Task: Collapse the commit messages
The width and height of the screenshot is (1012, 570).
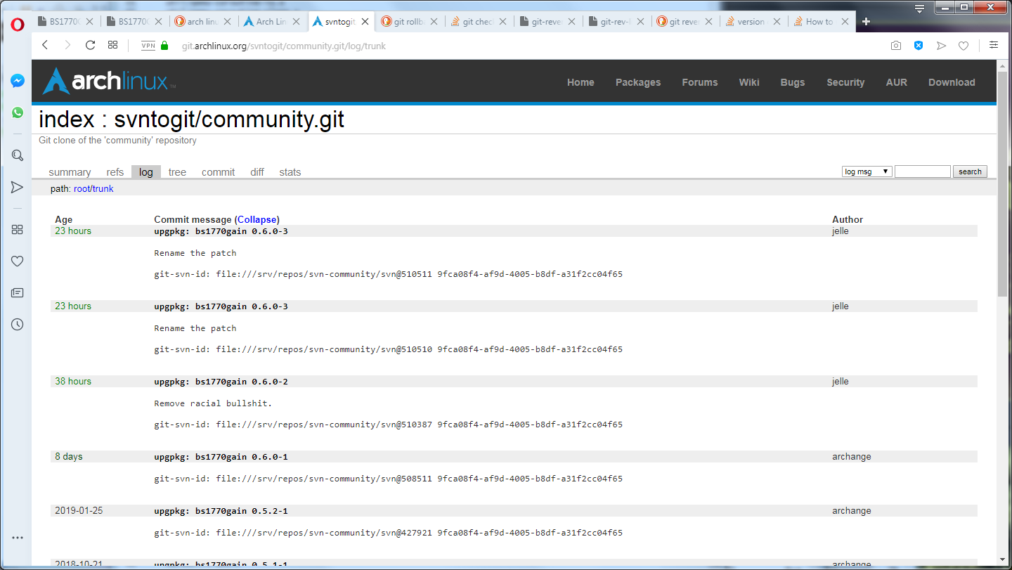Action: pos(258,219)
